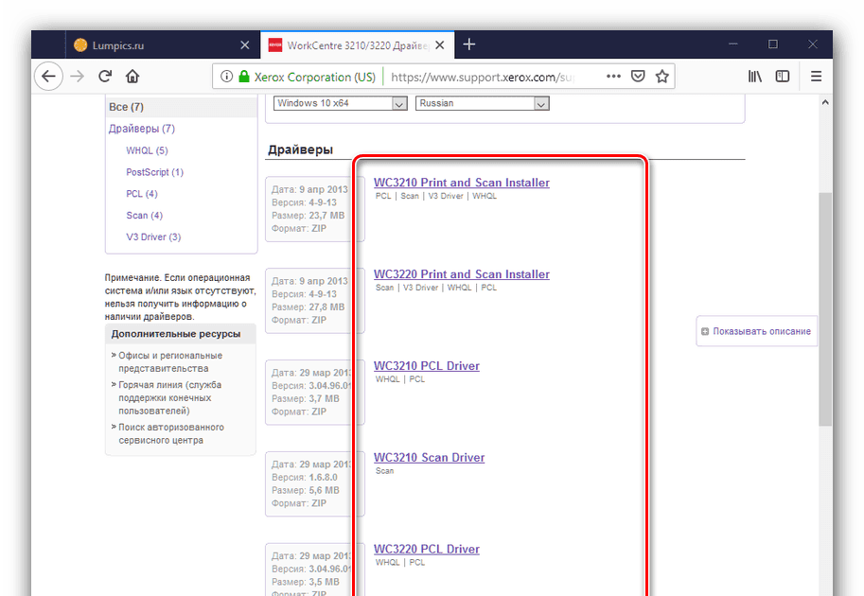Filter drivers by PostScript (1)

(155, 172)
